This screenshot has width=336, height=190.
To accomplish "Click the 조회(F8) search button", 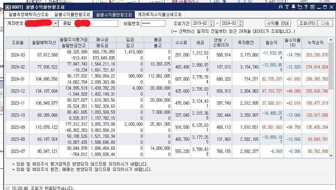I will coord(307,23).
